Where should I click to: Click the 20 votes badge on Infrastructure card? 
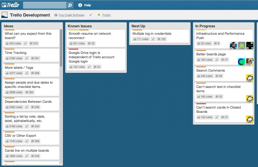204,43
